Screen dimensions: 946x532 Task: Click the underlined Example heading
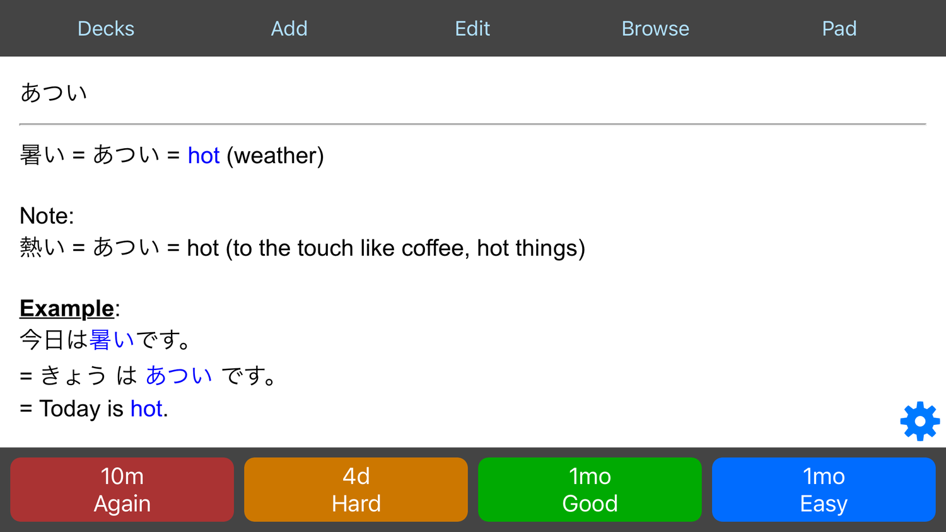pos(66,308)
